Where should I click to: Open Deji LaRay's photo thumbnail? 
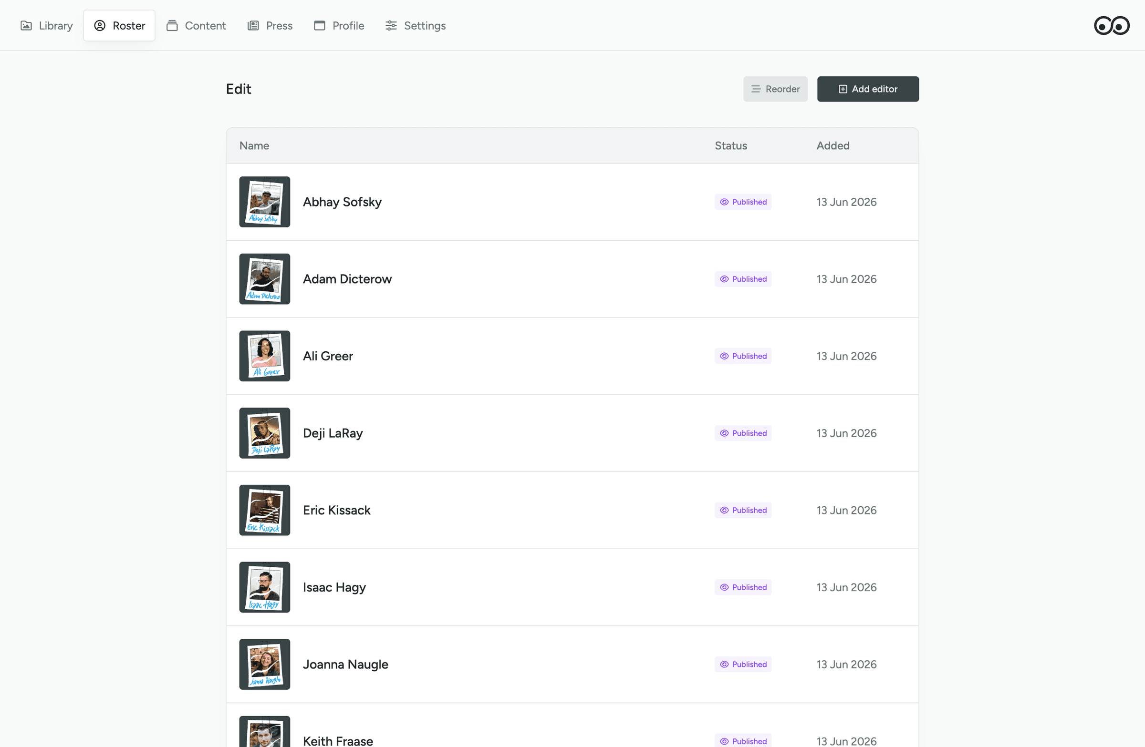tap(265, 433)
